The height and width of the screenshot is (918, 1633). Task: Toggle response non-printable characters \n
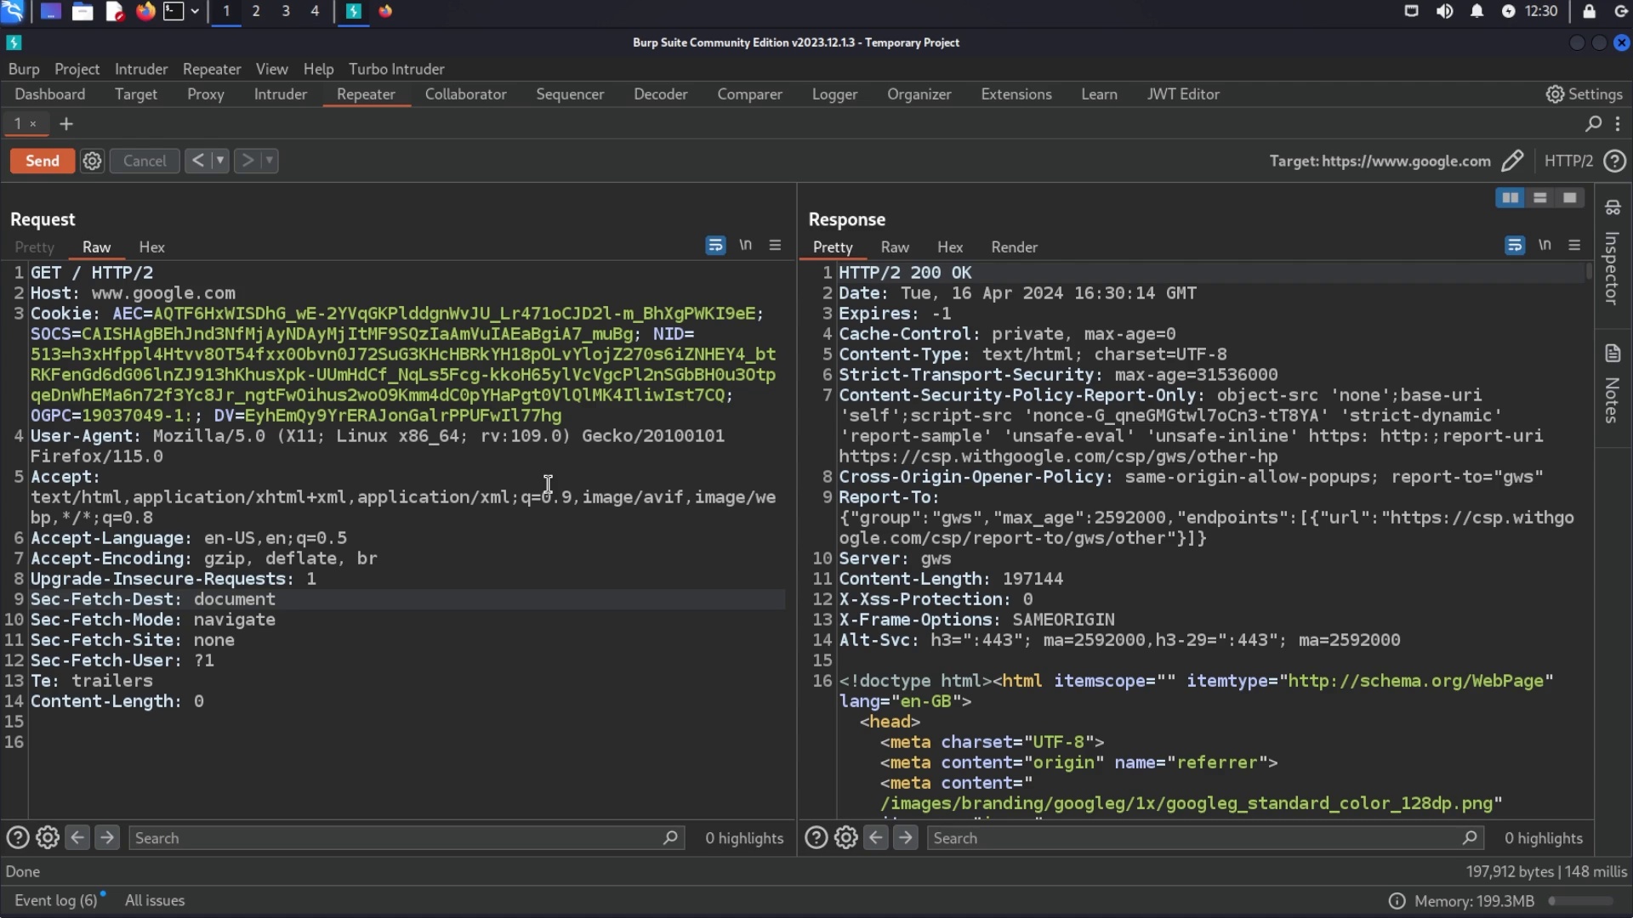(1545, 246)
